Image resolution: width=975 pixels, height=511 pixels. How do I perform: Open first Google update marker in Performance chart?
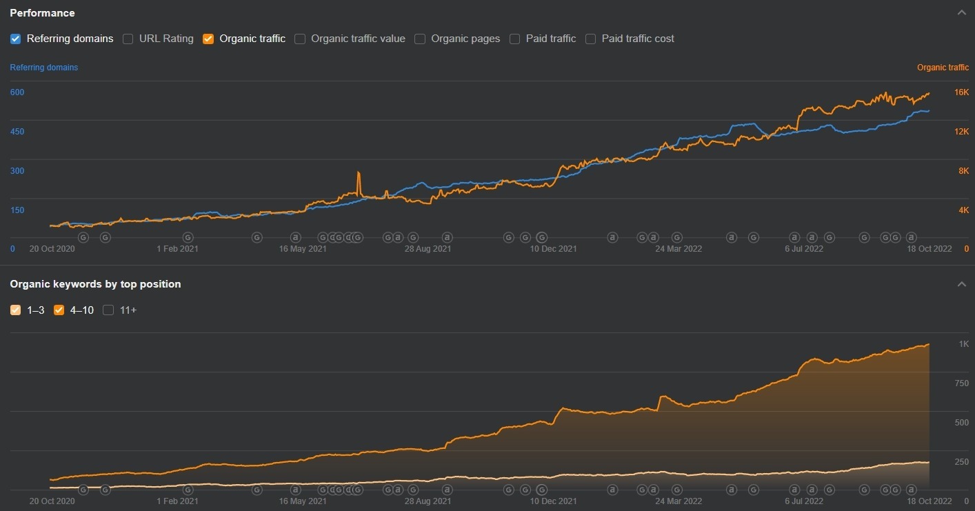[83, 237]
